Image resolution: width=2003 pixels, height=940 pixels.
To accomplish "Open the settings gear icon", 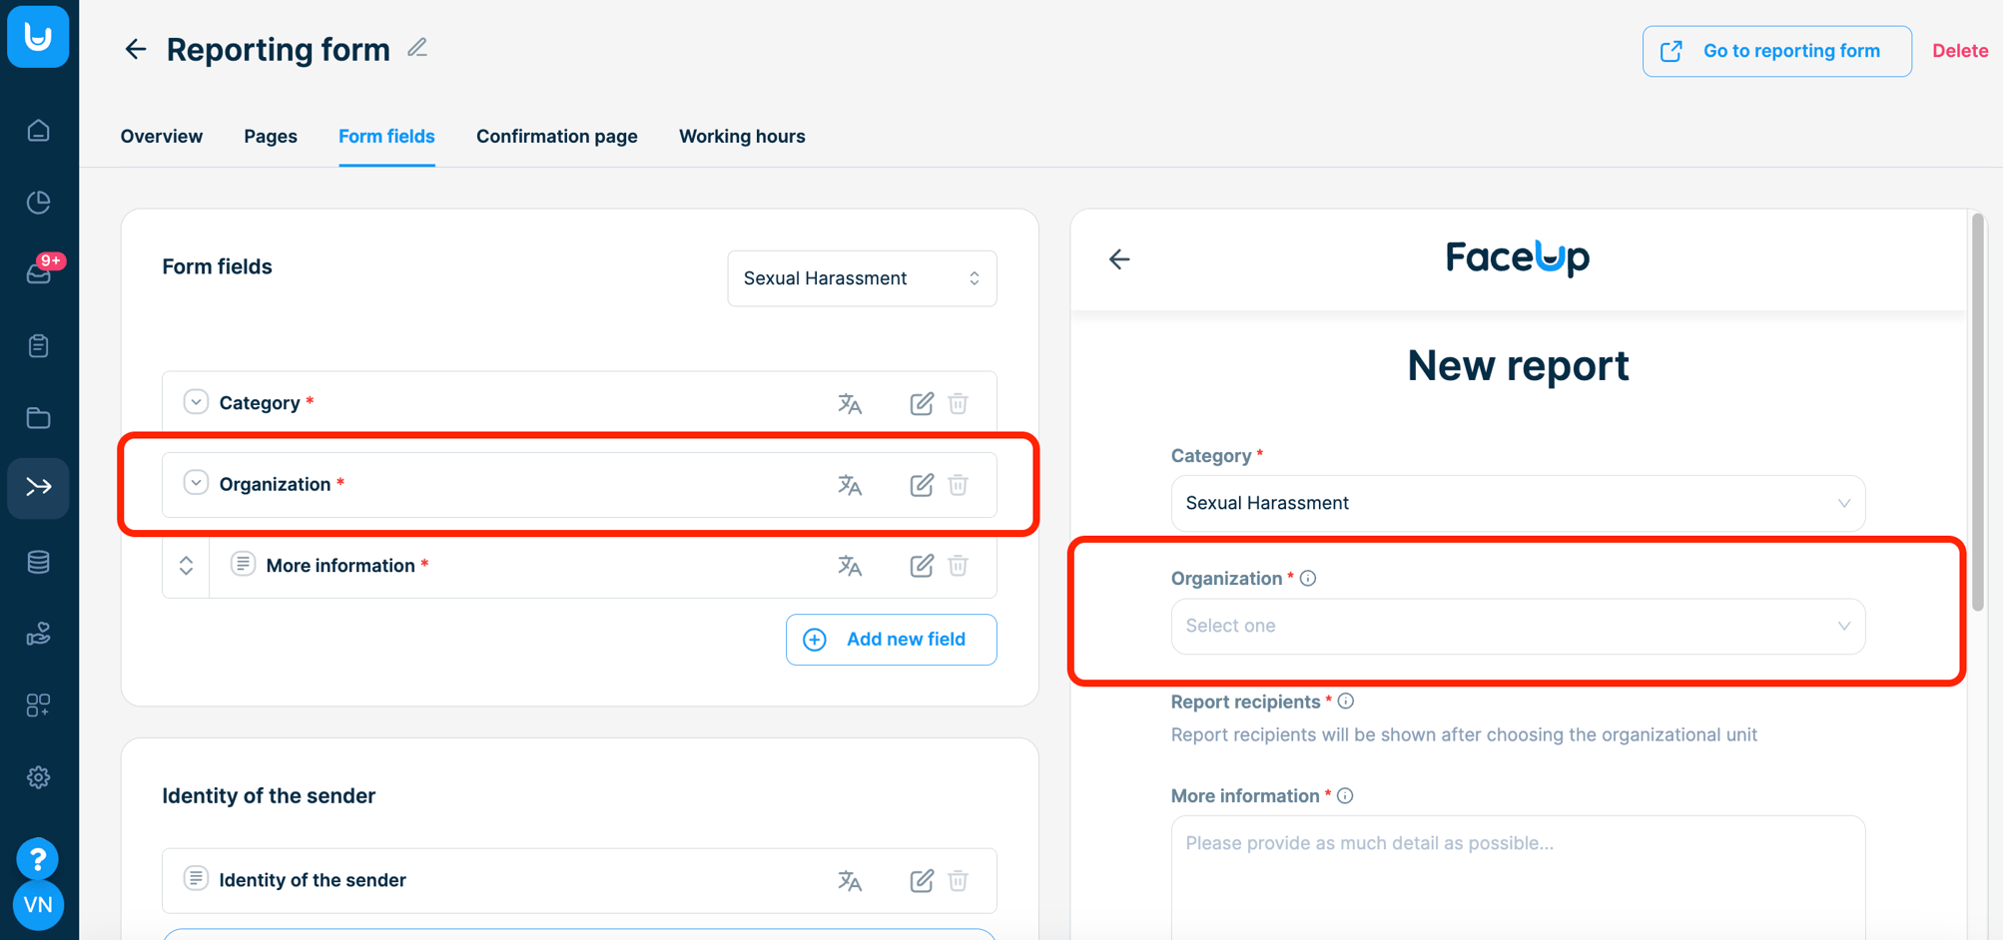I will 38,777.
